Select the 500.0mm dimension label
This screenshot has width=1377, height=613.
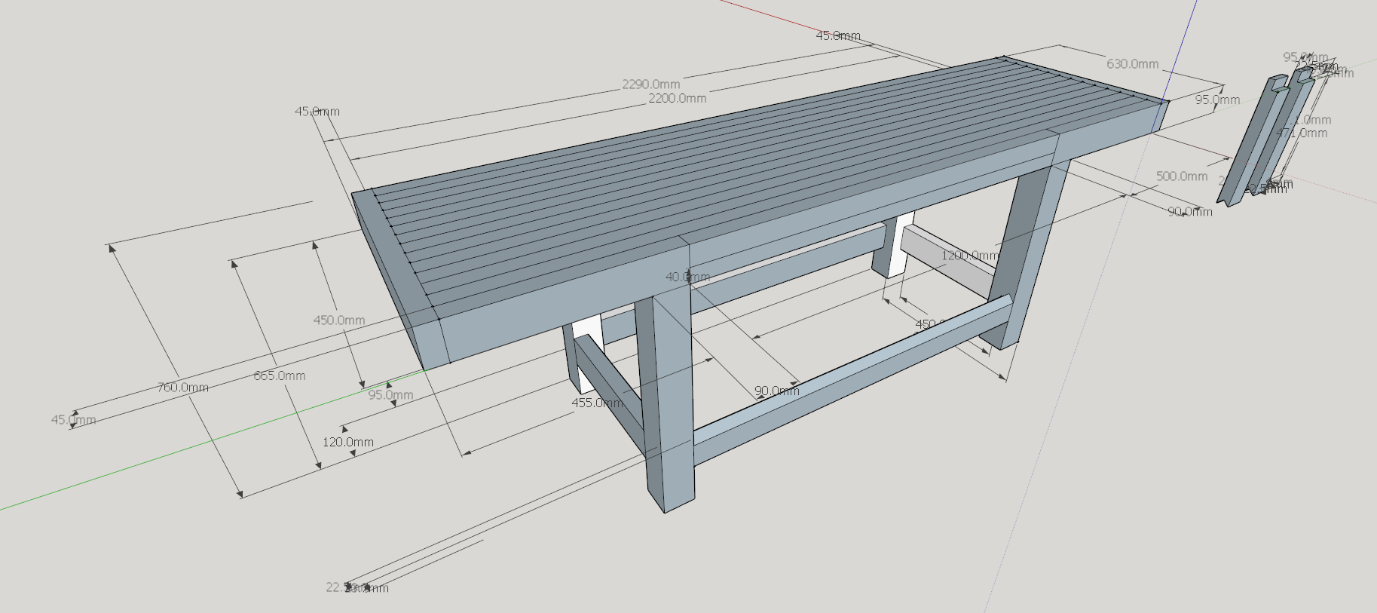(1182, 176)
